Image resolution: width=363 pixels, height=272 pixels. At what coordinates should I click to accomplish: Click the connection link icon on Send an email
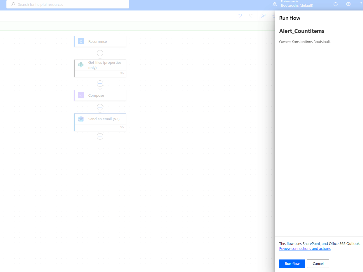(x=122, y=127)
